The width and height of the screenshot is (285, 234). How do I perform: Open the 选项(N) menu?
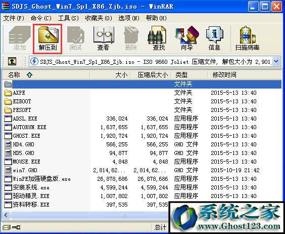pos(129,18)
